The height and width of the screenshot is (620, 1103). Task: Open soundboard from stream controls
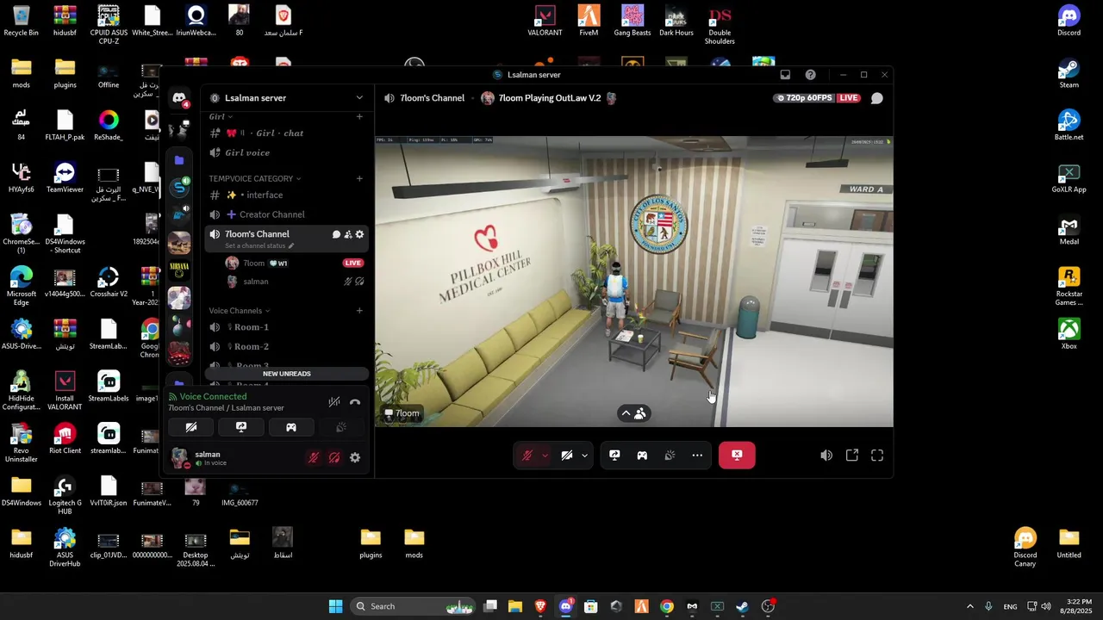click(670, 456)
